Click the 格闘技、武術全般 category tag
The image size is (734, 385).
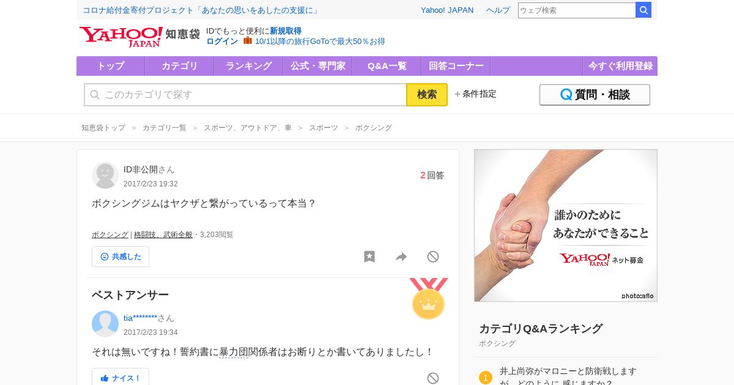163,235
